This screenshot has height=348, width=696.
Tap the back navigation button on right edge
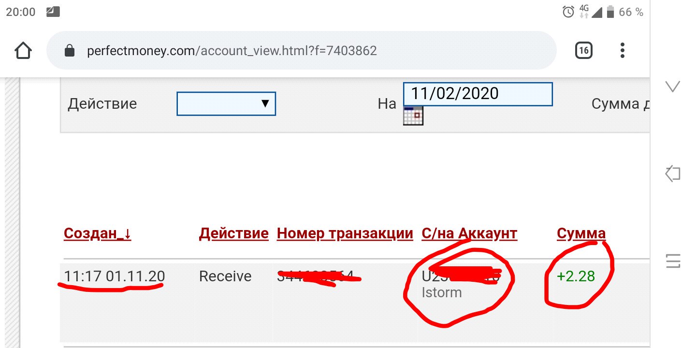click(x=673, y=173)
